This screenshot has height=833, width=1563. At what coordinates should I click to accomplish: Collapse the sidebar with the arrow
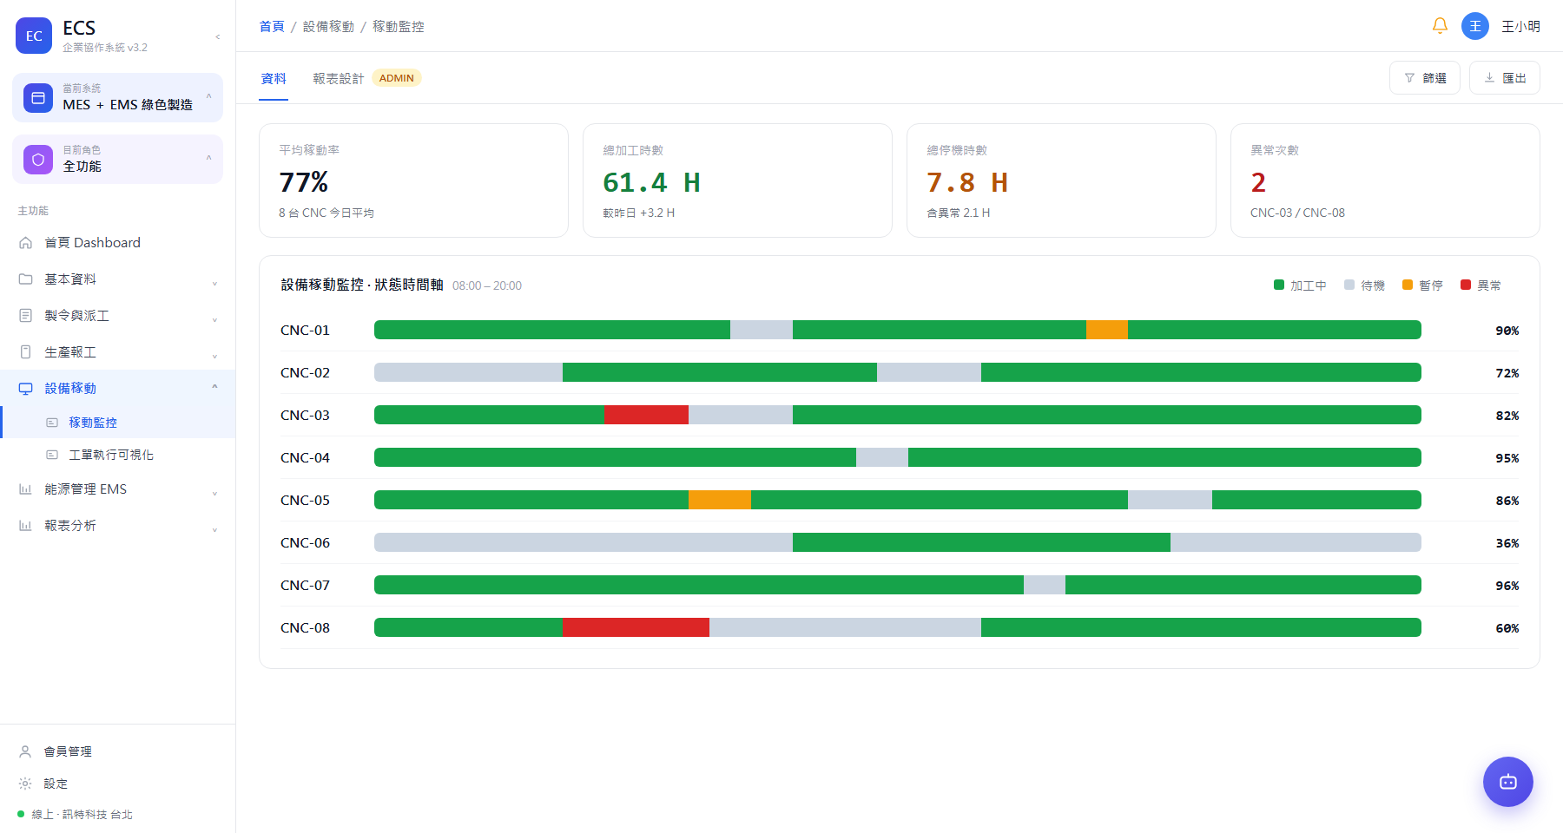pos(217,36)
